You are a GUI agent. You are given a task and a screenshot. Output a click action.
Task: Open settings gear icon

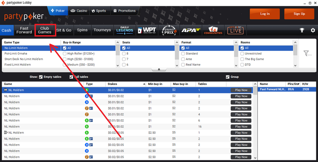(313, 30)
